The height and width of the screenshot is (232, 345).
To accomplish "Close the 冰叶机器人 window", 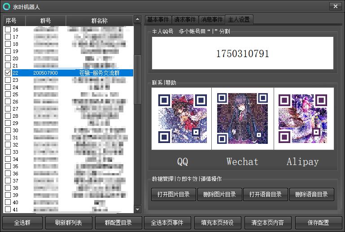I will pos(335,6).
